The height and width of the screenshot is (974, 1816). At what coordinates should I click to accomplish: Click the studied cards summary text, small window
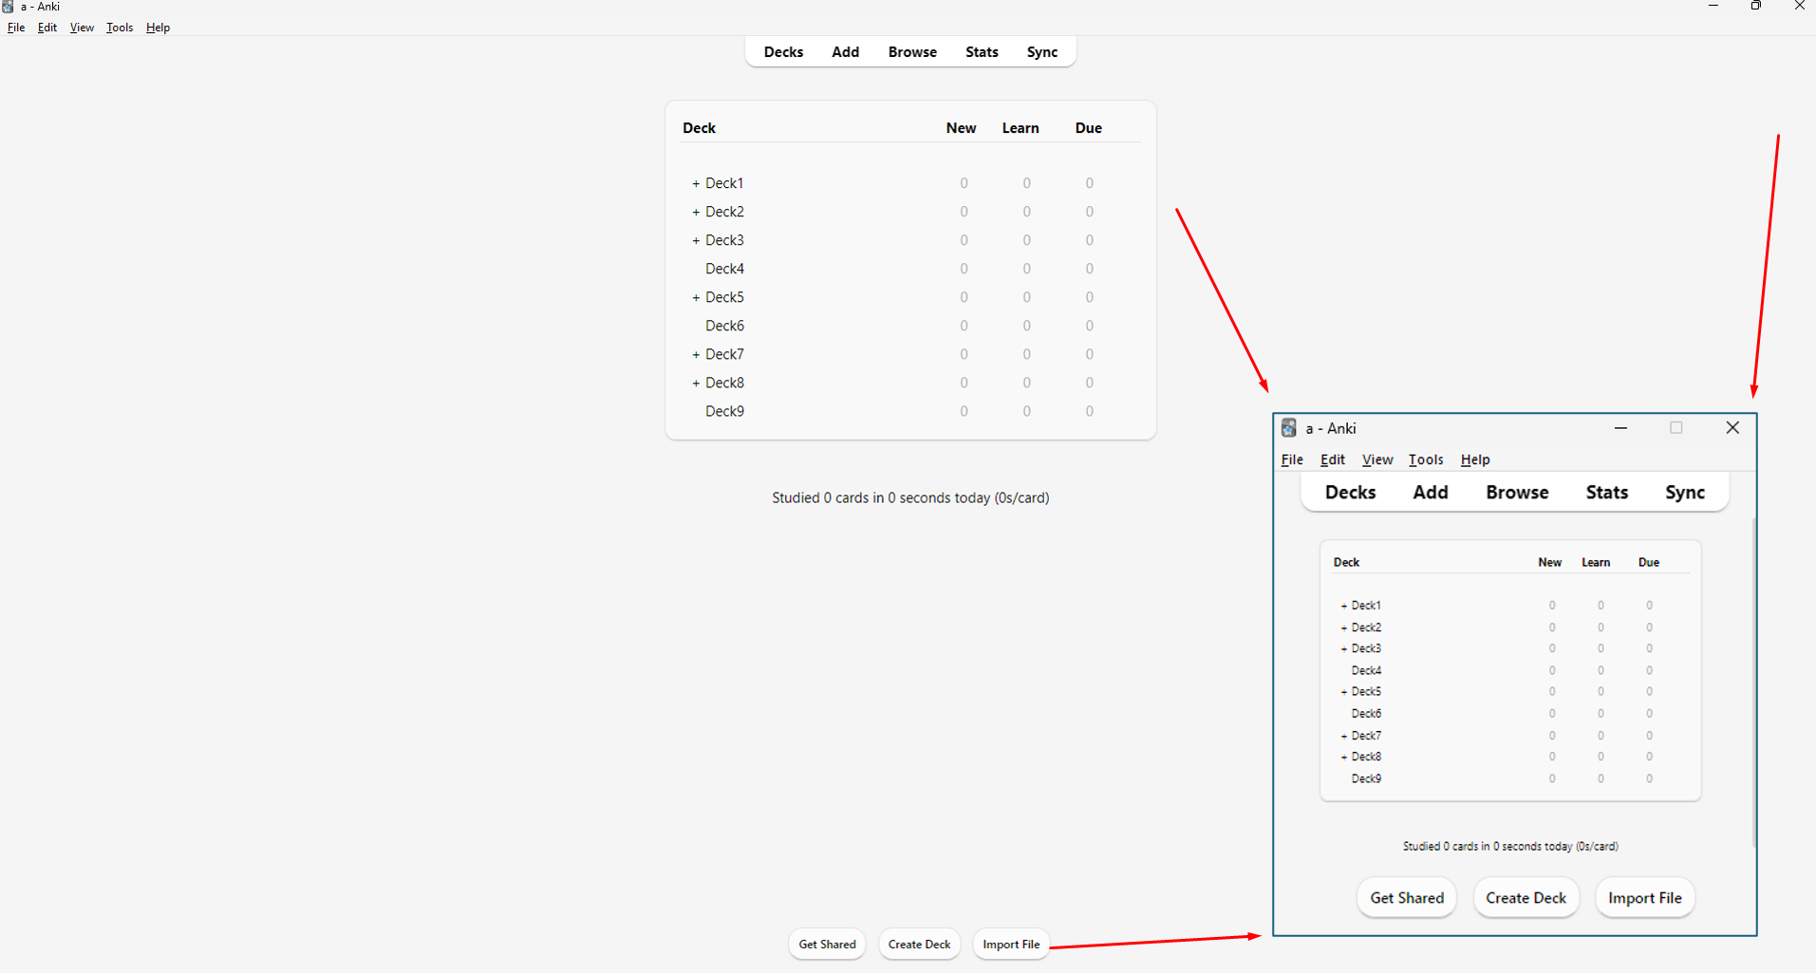tap(1510, 846)
